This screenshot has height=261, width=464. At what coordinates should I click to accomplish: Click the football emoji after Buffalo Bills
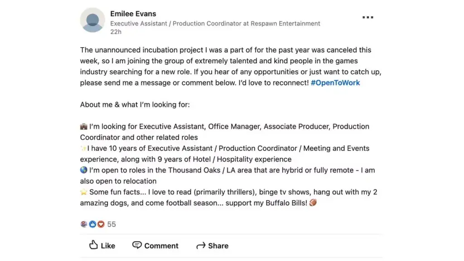click(313, 203)
